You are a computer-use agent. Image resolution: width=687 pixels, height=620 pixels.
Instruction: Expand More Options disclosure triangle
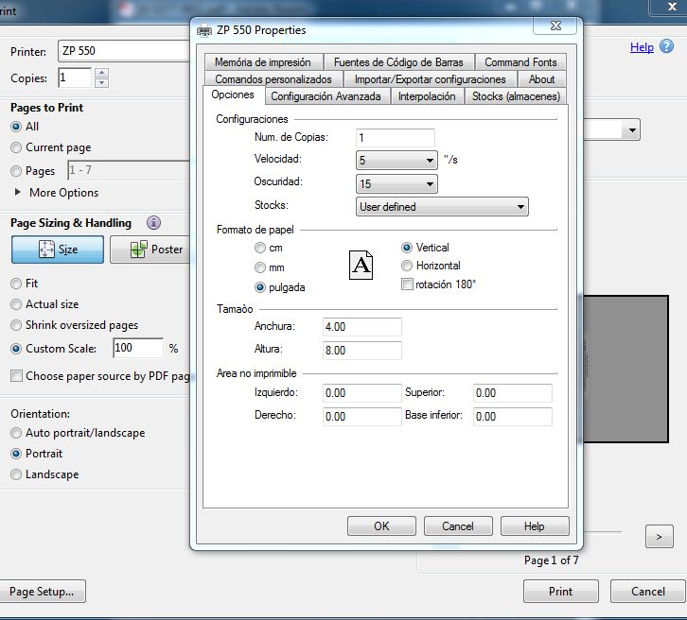point(20,193)
